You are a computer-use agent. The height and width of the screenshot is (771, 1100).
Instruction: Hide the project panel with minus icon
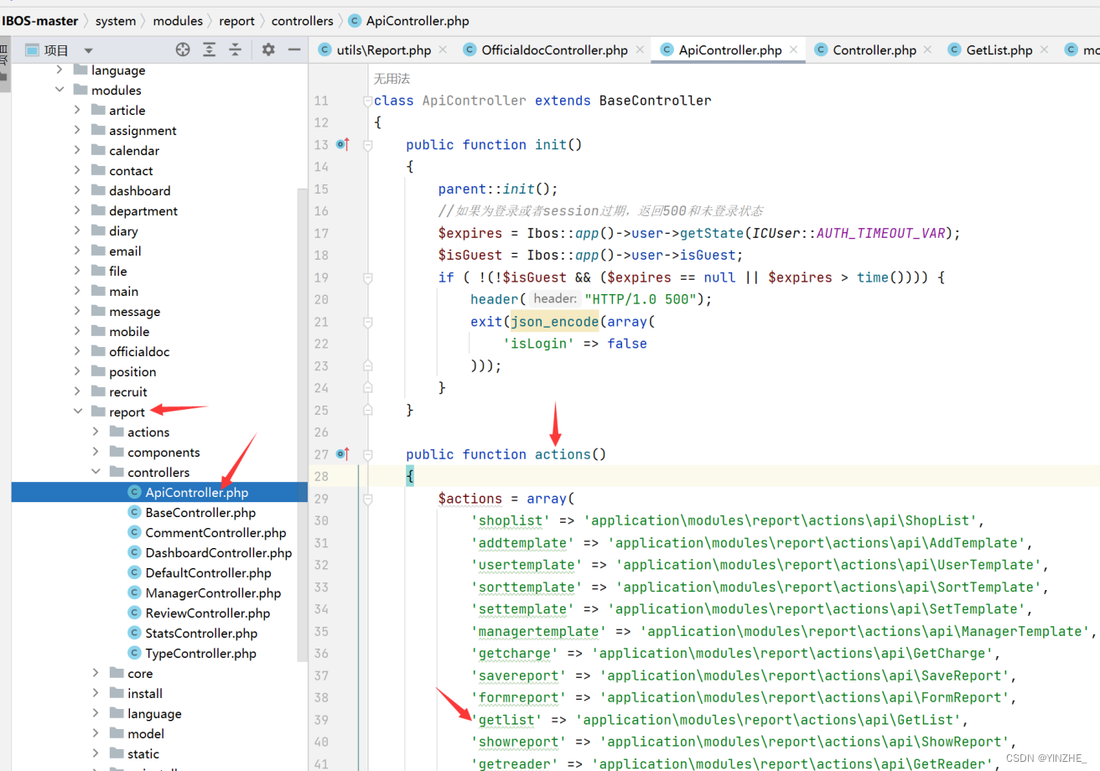tap(294, 50)
